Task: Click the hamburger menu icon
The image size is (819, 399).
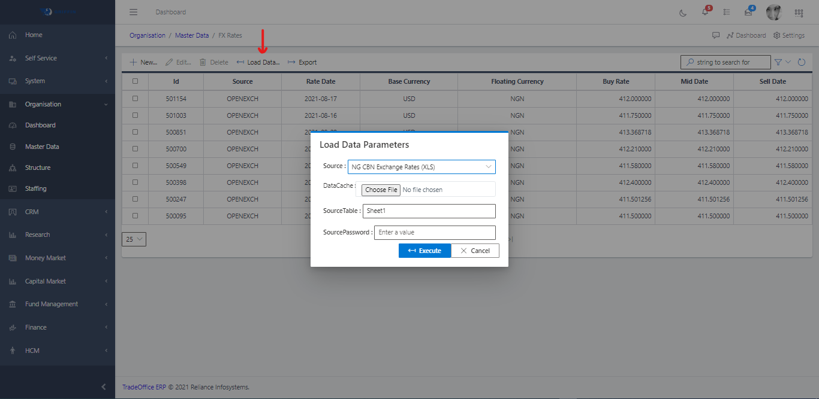Action: (x=133, y=12)
